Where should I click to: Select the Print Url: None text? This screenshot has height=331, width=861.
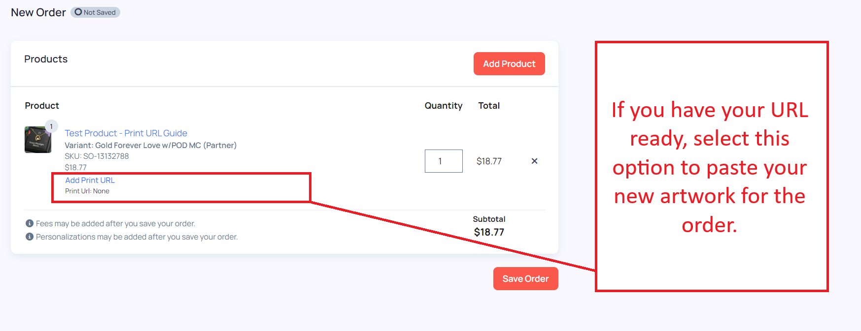click(x=87, y=191)
